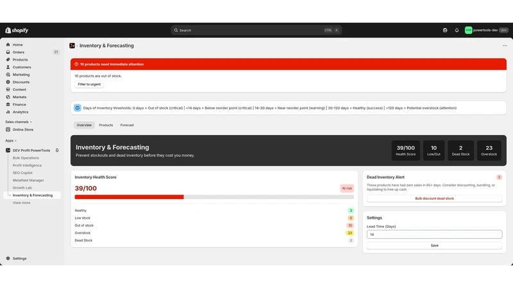Select the Products tag icon in sidebar
The height and width of the screenshot is (288, 513).
[8, 60]
